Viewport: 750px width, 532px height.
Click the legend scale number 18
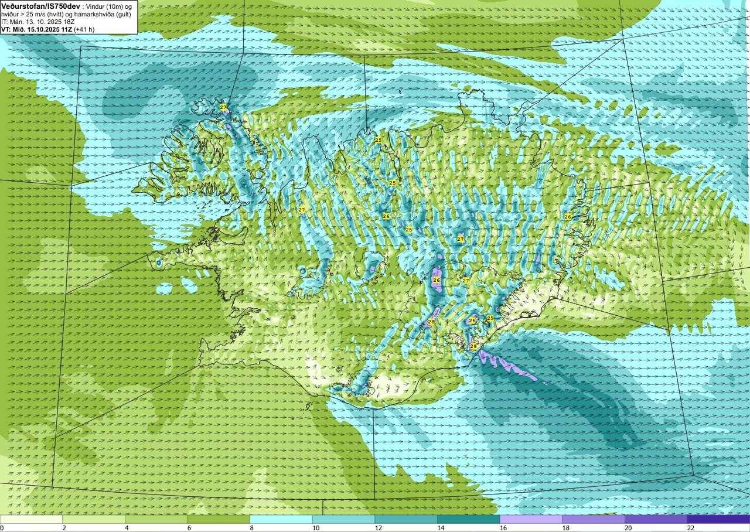pos(566,528)
